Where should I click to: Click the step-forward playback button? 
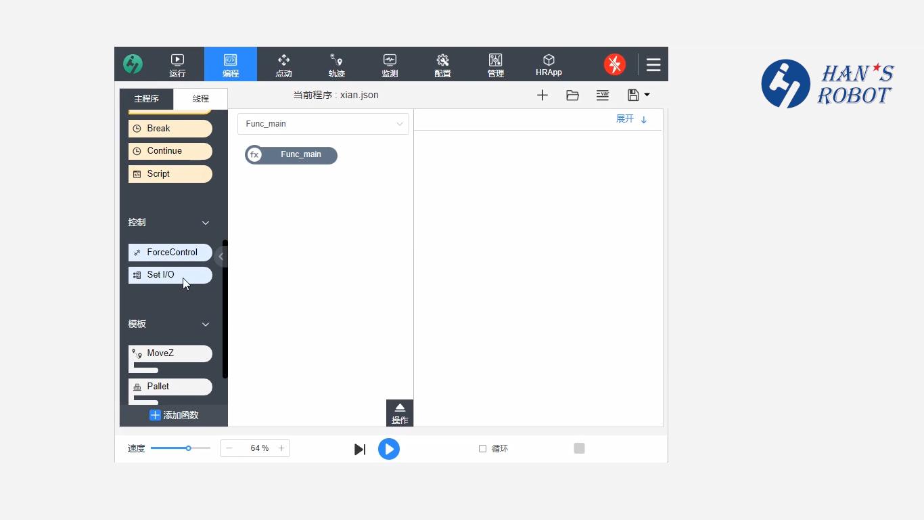[x=360, y=450]
